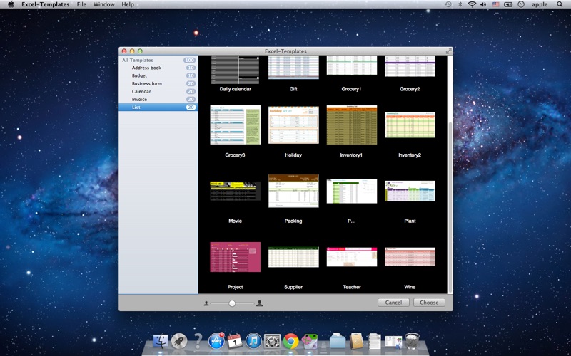Select the Inventory2 template thumbnail
This screenshot has height=356, width=571.
pos(410,125)
